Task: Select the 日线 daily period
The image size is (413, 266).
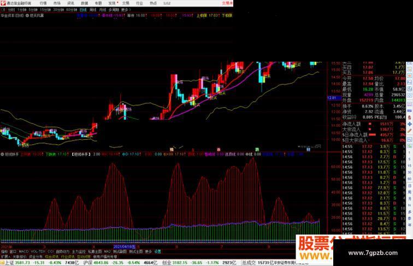Action: tap(83, 10)
